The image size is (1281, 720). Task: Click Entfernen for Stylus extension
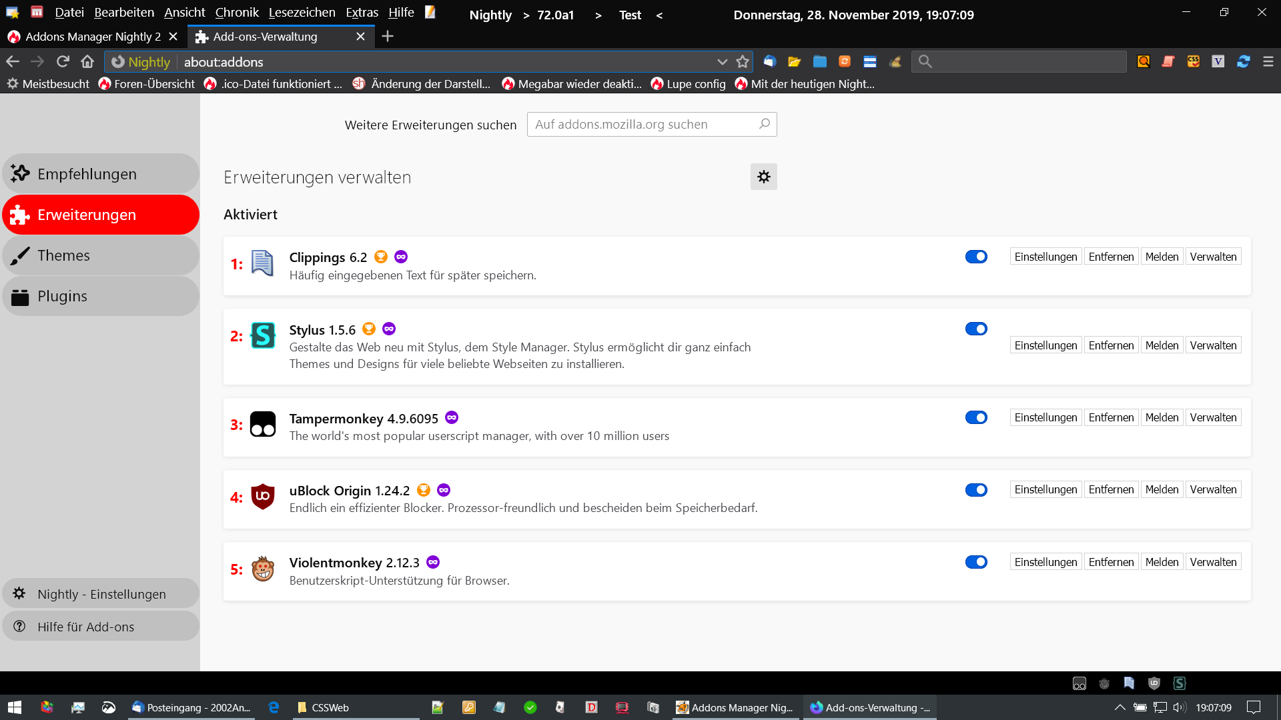[x=1111, y=345]
